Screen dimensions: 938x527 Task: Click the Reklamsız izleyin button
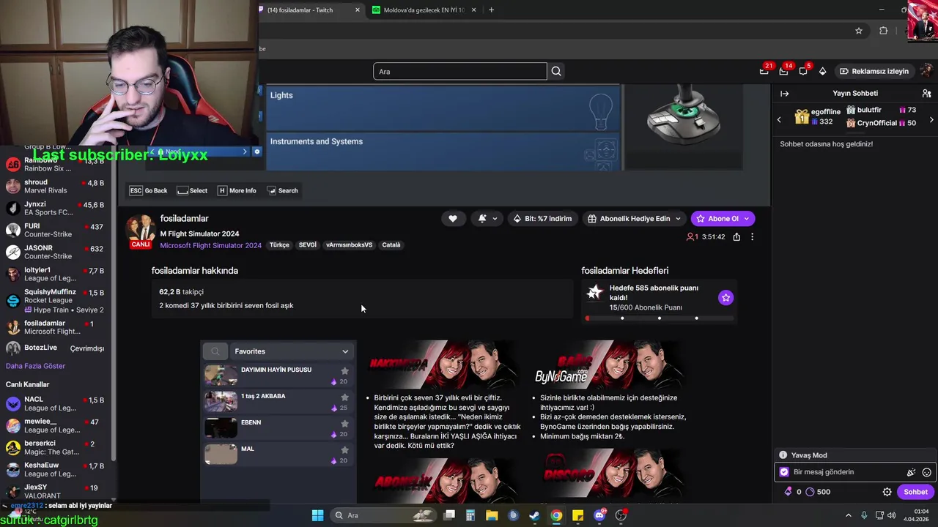(x=874, y=71)
